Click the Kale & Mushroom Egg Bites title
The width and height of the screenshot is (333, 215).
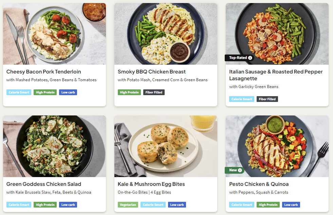point(151,184)
